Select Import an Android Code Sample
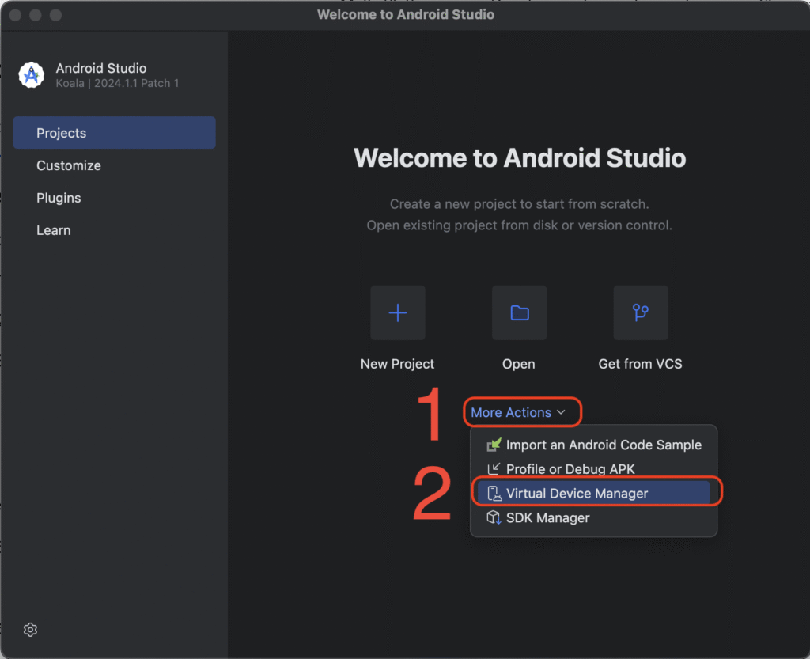810x659 pixels. pos(593,445)
